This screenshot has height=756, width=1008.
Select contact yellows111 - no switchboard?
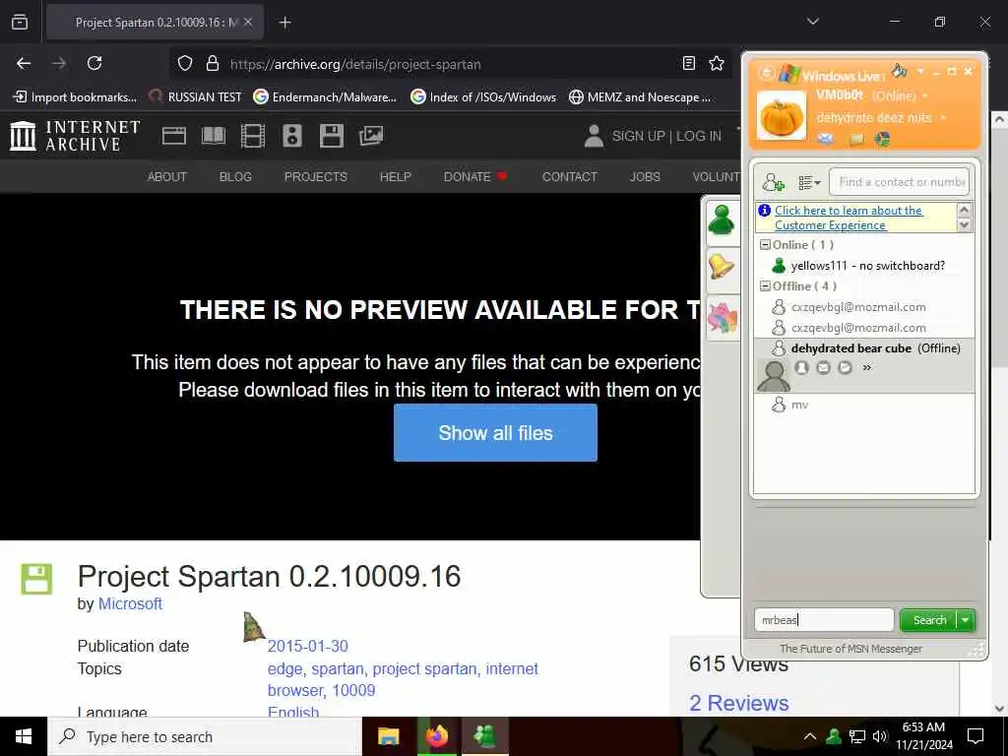[x=867, y=266]
